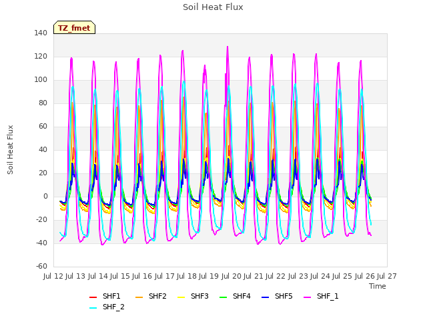This screenshot has height=320, width=427.
Task: Click the 0 y-axis tick label
Action: click(45, 196)
